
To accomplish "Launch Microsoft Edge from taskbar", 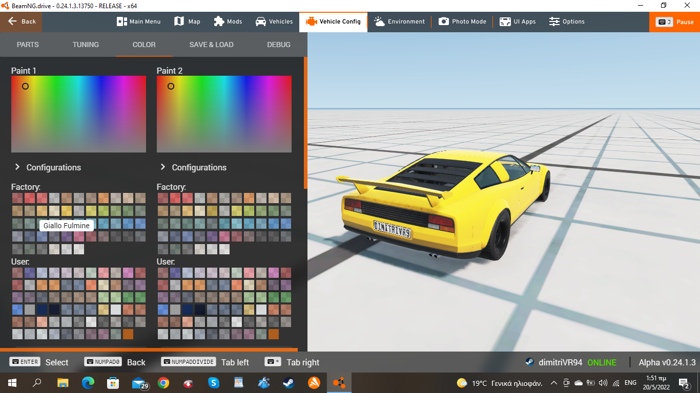I will point(88,383).
